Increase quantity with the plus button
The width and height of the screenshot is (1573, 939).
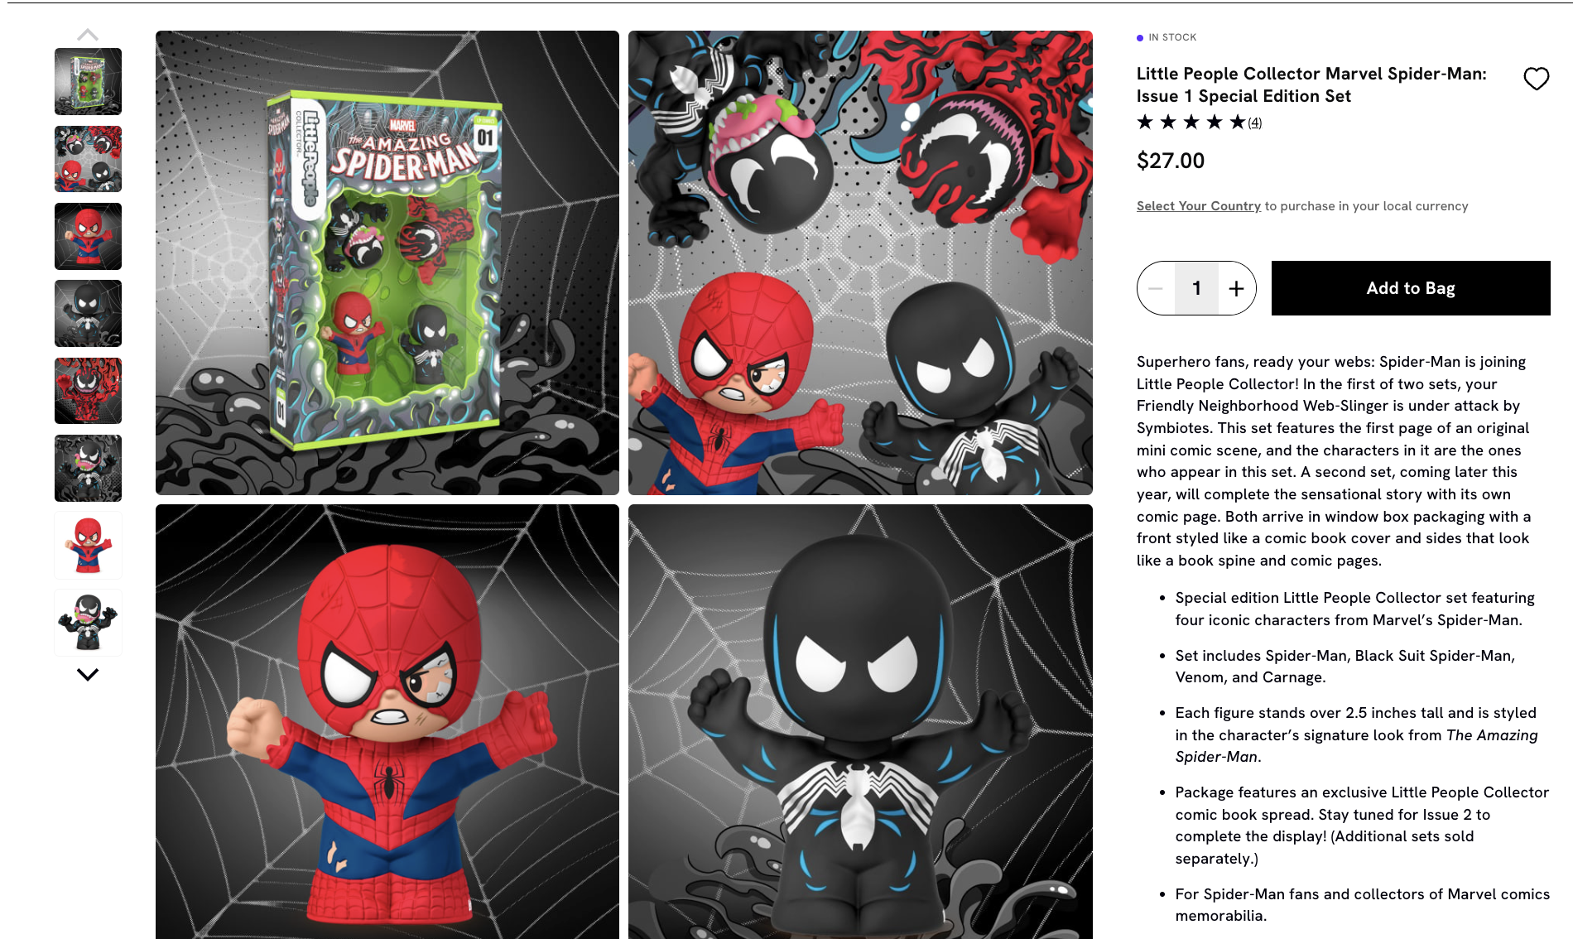click(x=1236, y=288)
